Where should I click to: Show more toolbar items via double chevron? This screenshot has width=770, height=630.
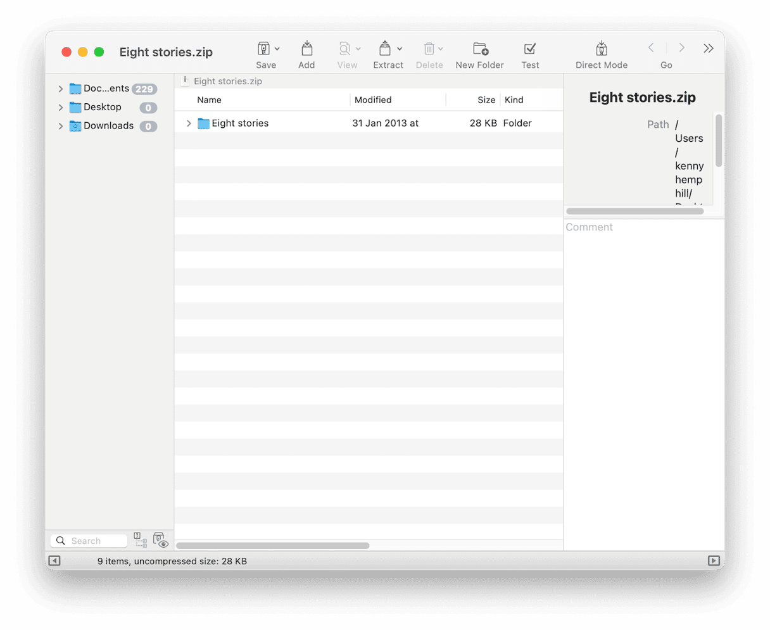(709, 48)
